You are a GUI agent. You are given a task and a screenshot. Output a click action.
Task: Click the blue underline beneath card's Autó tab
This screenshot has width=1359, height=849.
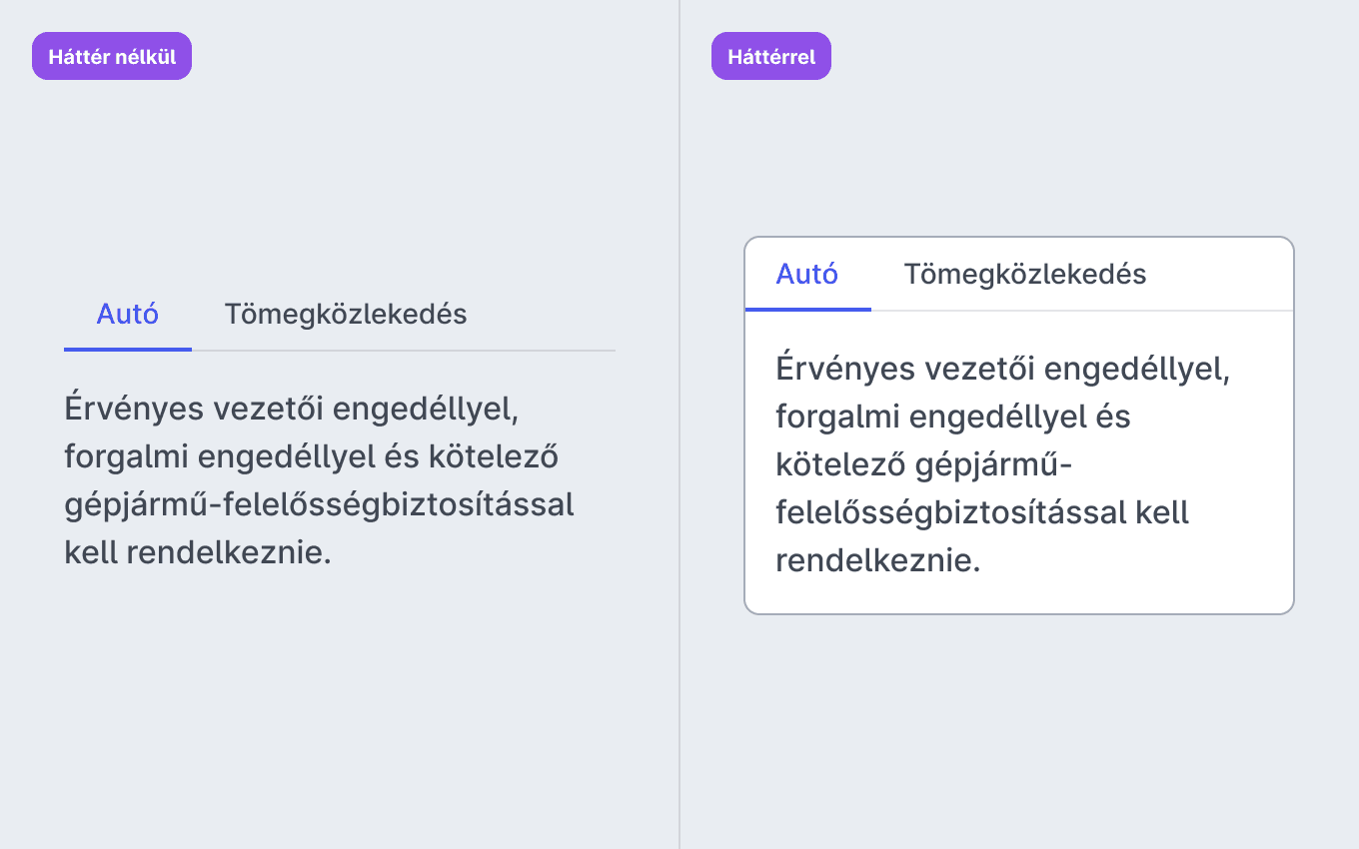pos(808,310)
